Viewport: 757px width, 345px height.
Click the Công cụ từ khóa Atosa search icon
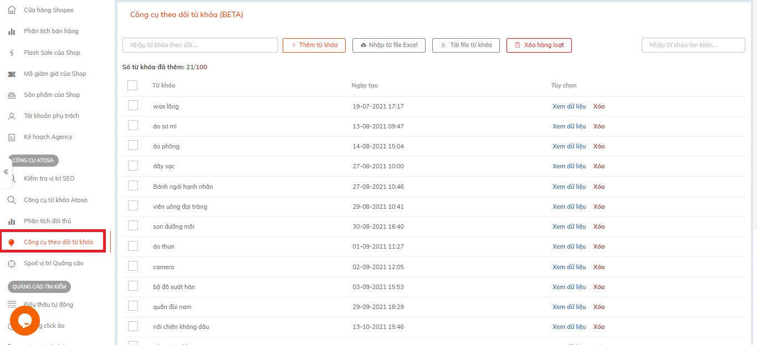pos(12,200)
